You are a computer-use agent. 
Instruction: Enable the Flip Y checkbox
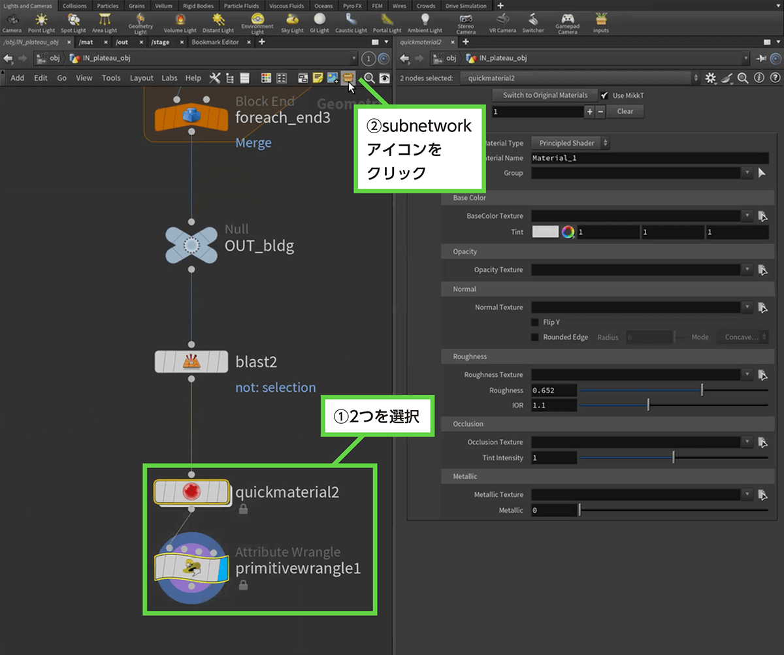click(535, 323)
